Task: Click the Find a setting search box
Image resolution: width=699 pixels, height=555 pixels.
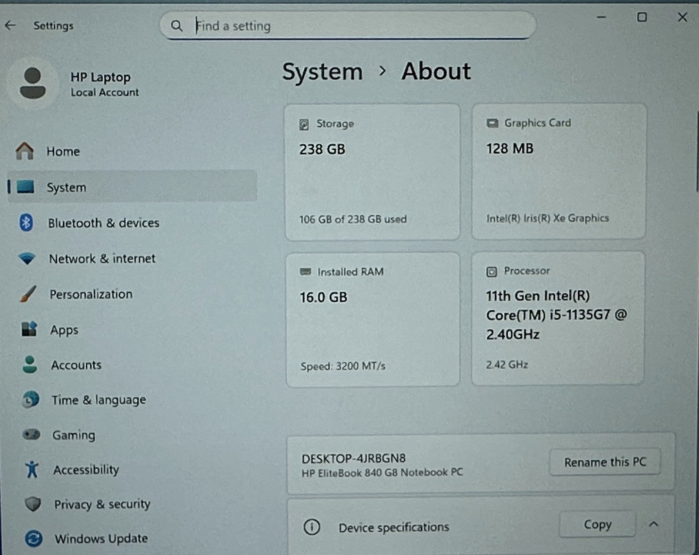Action: (x=358, y=26)
